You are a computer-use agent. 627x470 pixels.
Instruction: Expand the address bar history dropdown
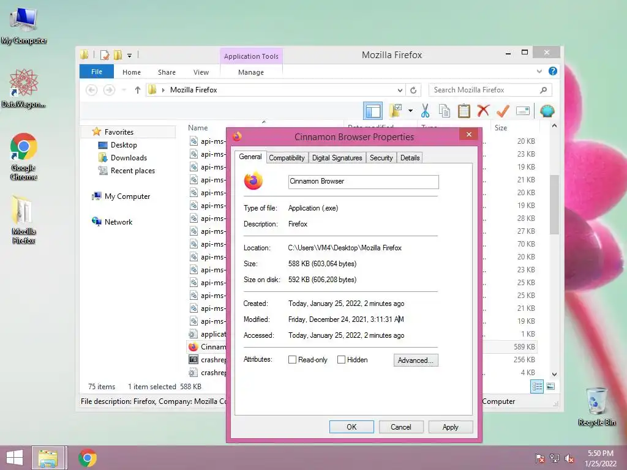(x=400, y=90)
